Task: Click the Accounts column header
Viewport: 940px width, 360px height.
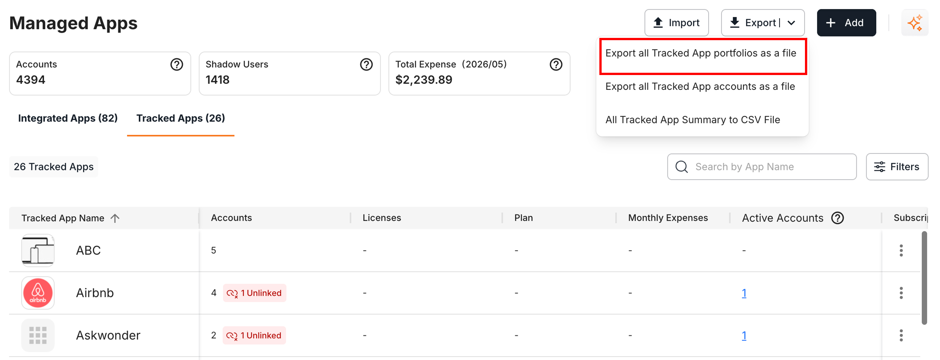Action: [x=231, y=218]
